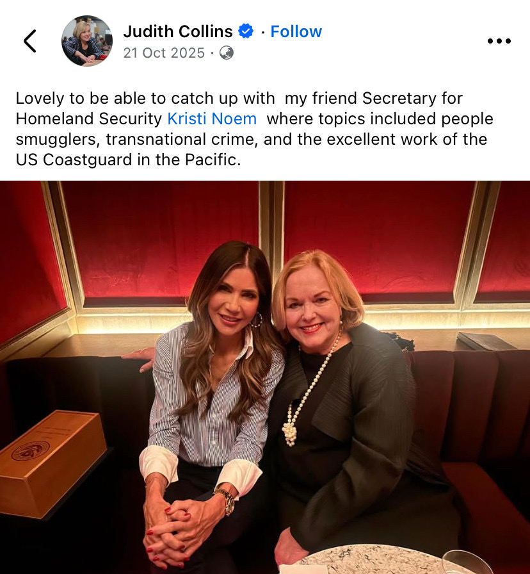The image size is (530, 574).
Task: Click the globe public audience icon
Action: [x=227, y=53]
